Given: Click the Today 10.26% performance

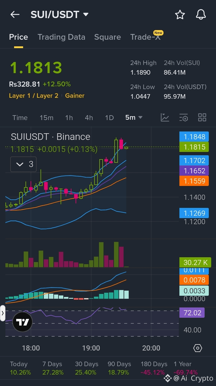Looking at the screenshot, I should pyautogui.click(x=20, y=368).
